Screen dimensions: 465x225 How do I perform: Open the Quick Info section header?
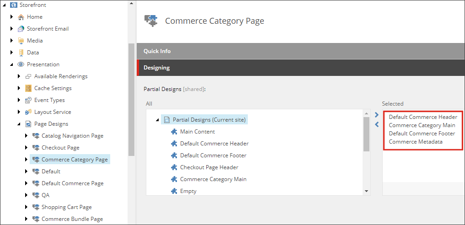point(301,51)
